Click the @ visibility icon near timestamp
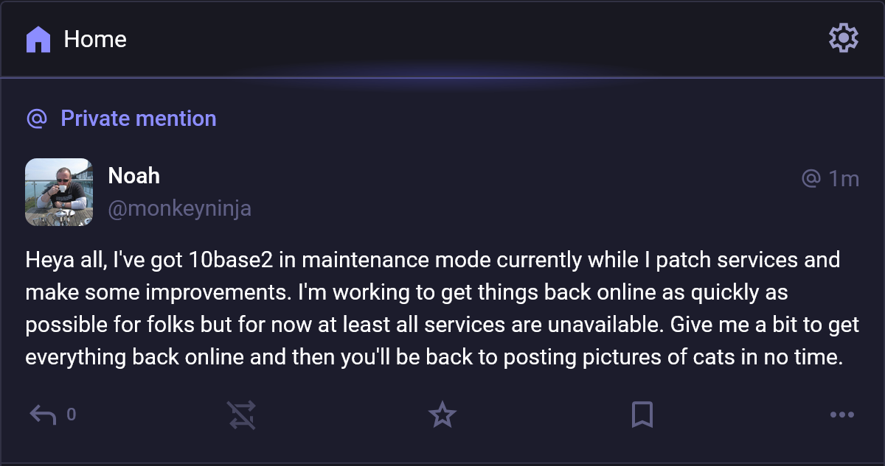The image size is (885, 466). tap(811, 178)
